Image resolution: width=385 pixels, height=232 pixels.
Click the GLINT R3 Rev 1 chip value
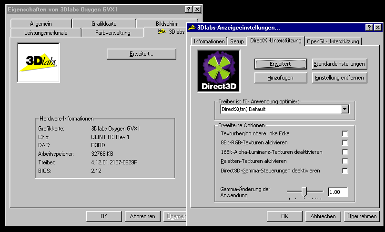pyautogui.click(x=110, y=137)
